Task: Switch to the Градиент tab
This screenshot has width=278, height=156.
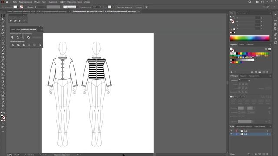Action: click(x=243, y=76)
